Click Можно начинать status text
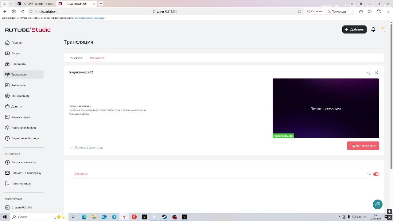Screen dimensions: 393x221 (x=88, y=148)
